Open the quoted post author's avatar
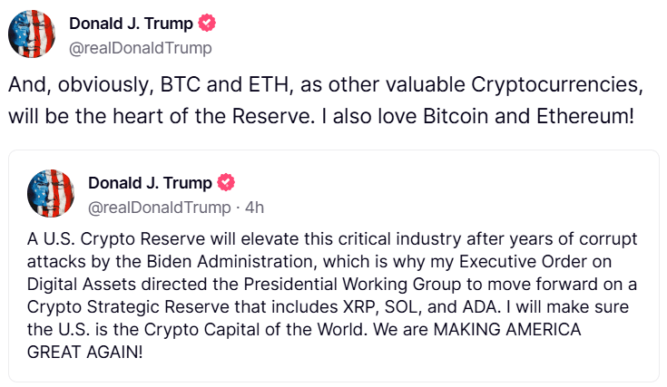667x387 pixels. coord(52,194)
